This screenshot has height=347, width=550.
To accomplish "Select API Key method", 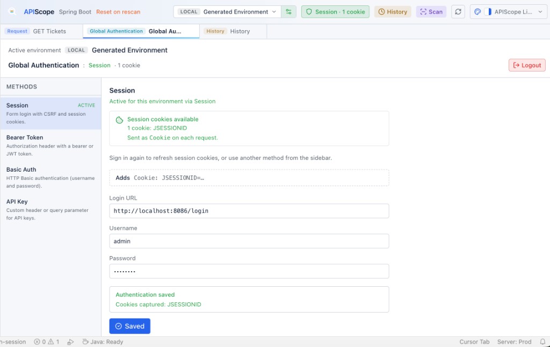I will point(50,209).
